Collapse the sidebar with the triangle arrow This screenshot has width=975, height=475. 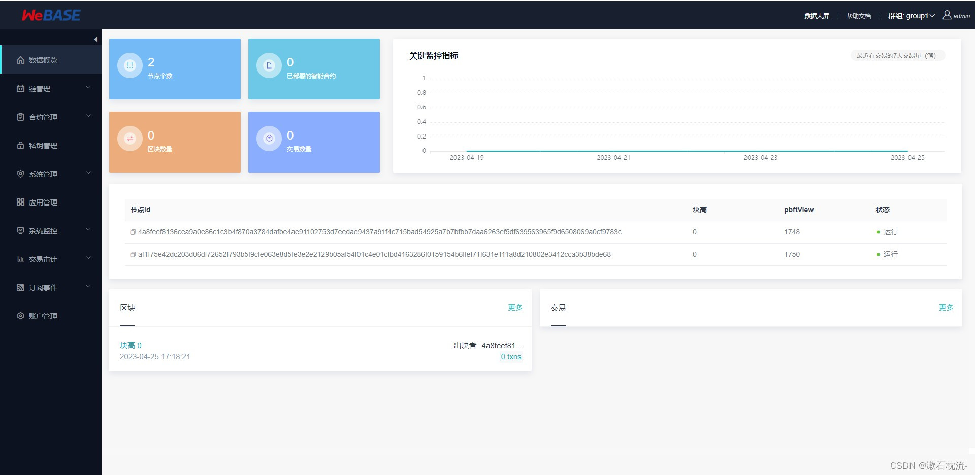95,39
